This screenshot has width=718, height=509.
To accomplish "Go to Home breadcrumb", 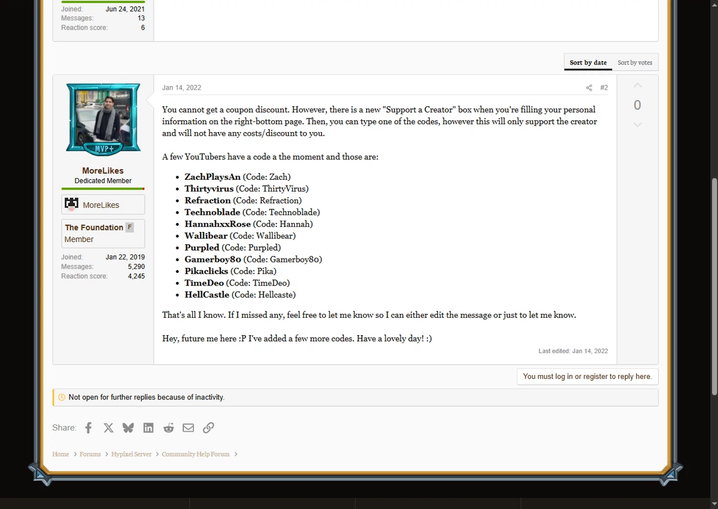I will coord(60,454).
